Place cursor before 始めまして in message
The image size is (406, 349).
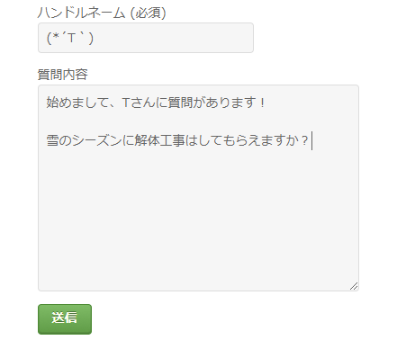tap(47, 103)
